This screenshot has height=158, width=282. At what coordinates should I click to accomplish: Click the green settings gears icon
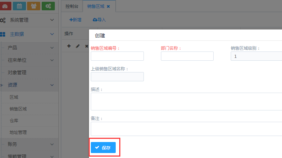coord(48,6)
